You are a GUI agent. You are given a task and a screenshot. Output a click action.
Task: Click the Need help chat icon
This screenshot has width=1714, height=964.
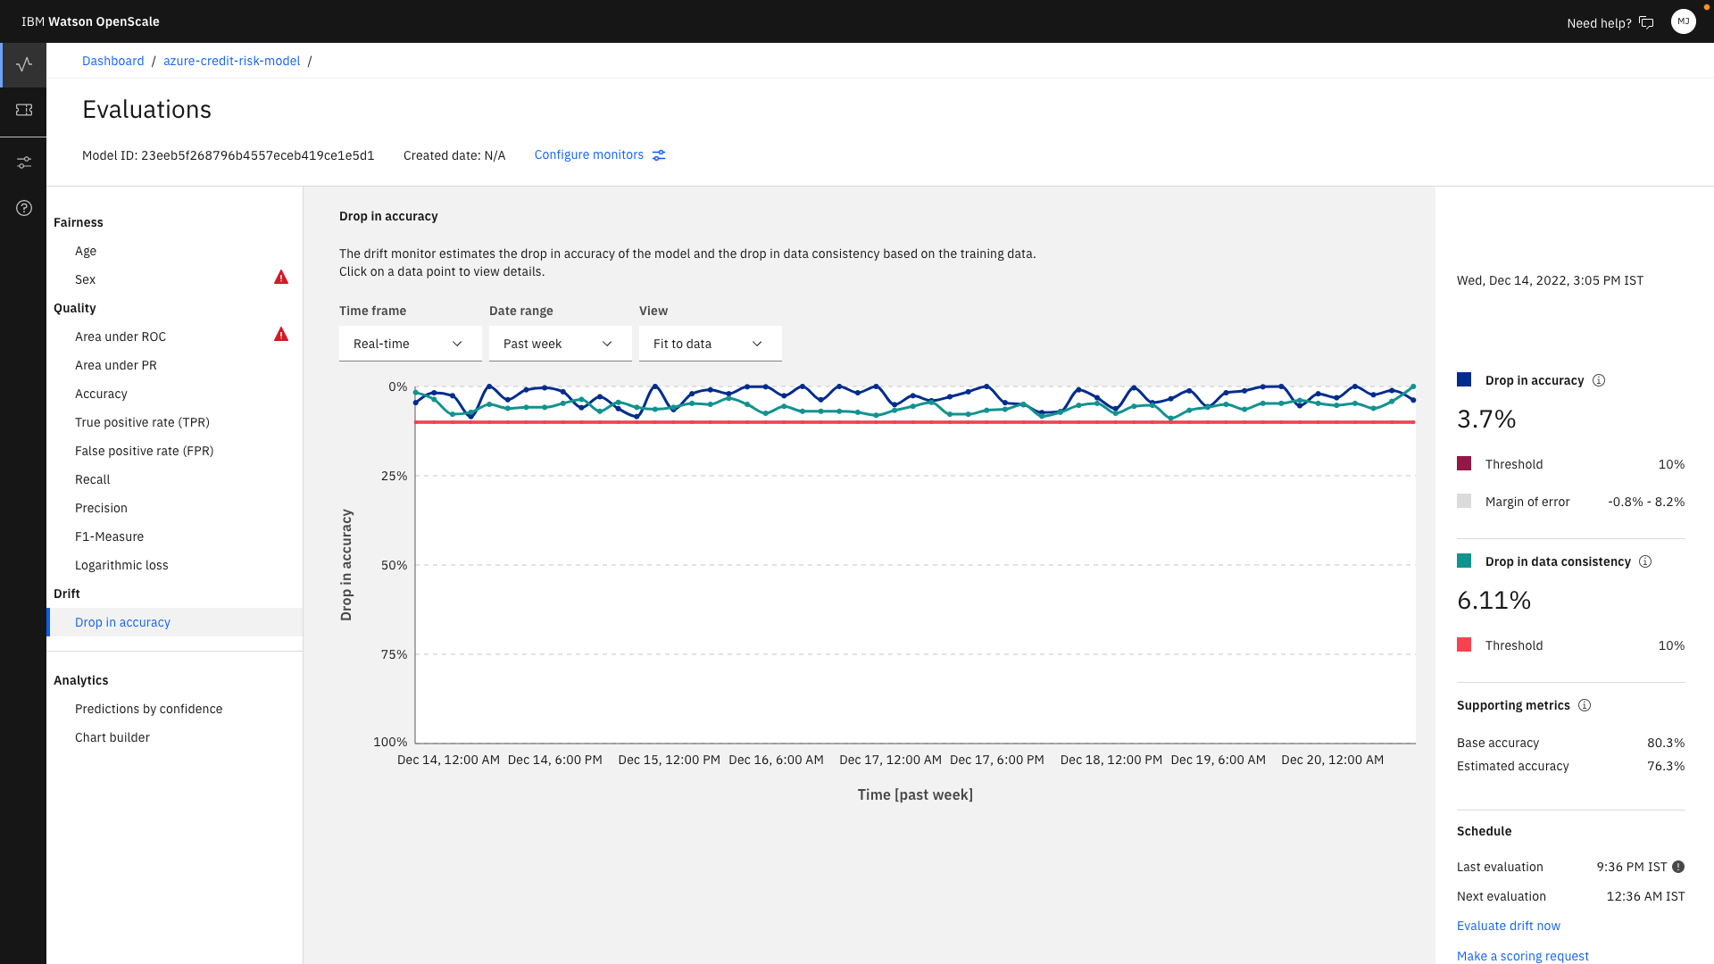(1646, 23)
